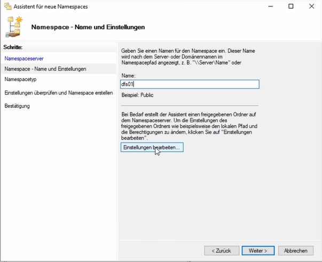This screenshot has width=322, height=262.
Task: Open 'Einstellungen bearbeiten...' dialog
Action: tap(152, 147)
